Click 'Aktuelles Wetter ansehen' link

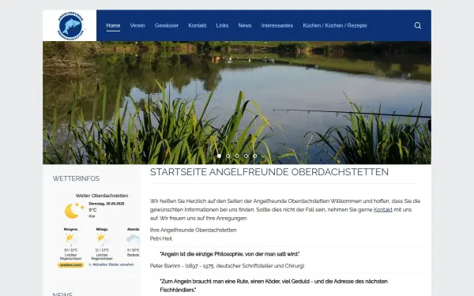(113, 264)
